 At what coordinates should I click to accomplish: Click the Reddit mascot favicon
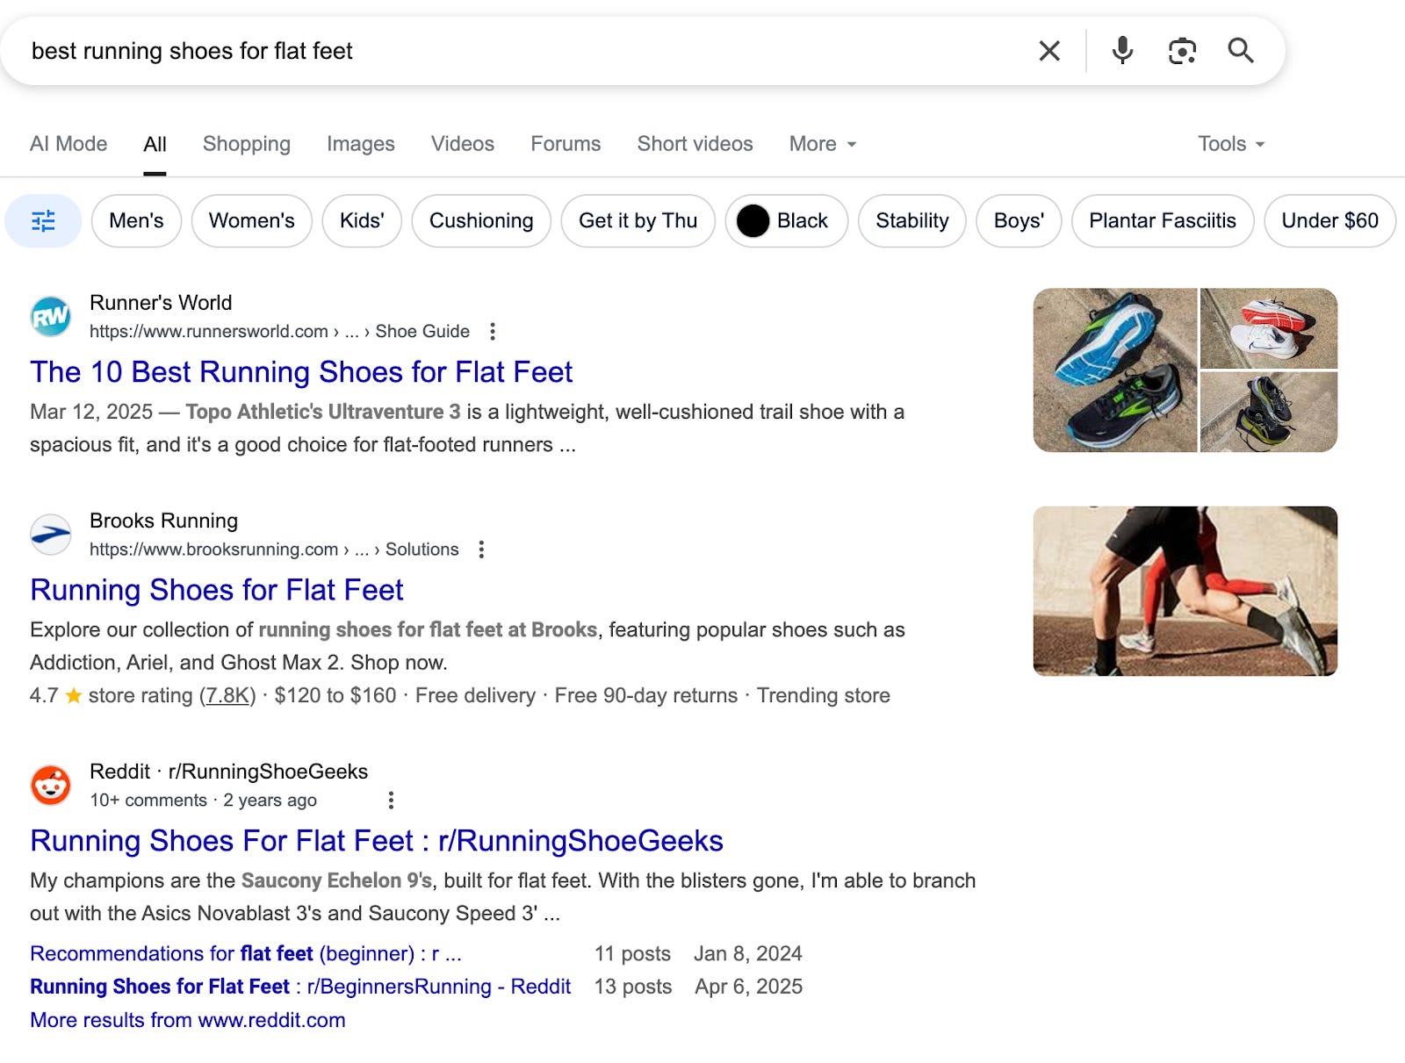click(51, 786)
